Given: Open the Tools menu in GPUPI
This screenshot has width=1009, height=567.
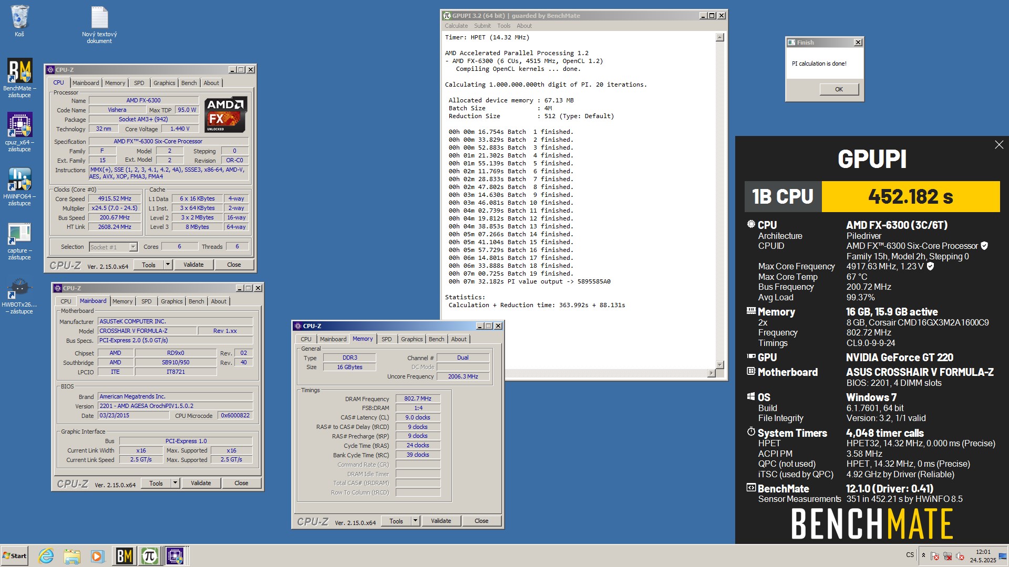Looking at the screenshot, I should click(x=504, y=26).
